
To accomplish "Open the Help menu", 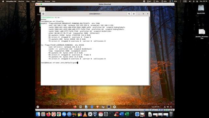I will (x=54, y=1).
